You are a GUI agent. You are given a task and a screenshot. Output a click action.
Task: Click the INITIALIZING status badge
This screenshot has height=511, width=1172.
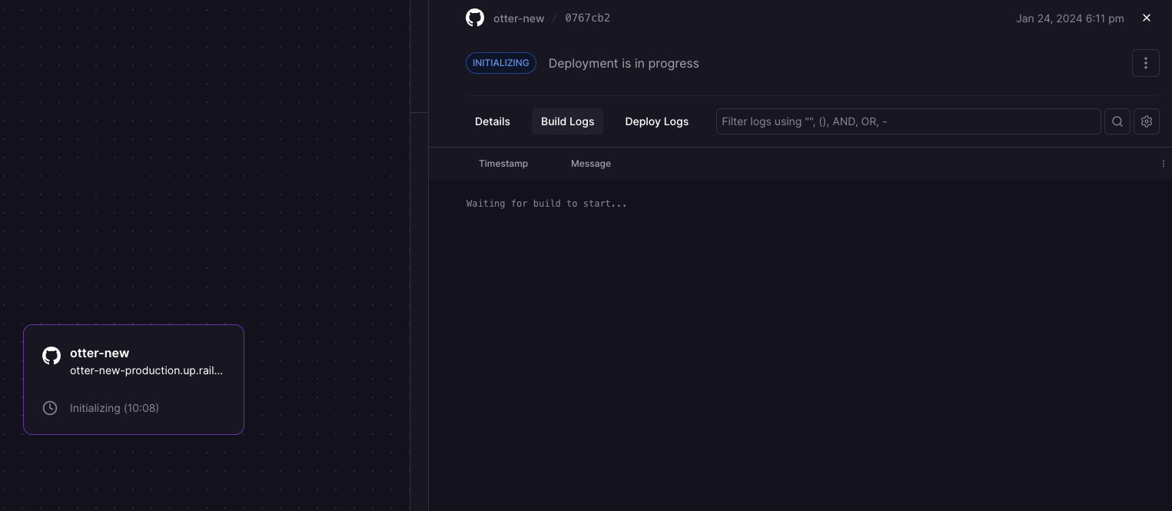click(x=500, y=63)
